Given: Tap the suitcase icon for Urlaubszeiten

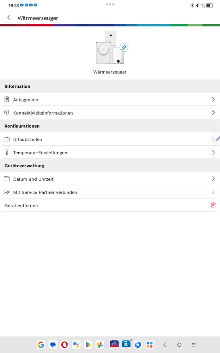Looking at the screenshot, I should pyautogui.click(x=7, y=139).
